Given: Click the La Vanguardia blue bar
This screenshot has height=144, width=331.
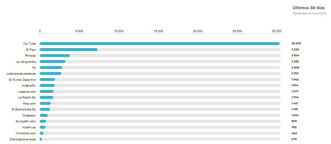Looking at the screenshot, I should 52,61.
